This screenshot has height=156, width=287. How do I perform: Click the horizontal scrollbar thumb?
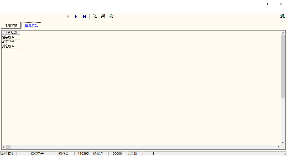8,147
